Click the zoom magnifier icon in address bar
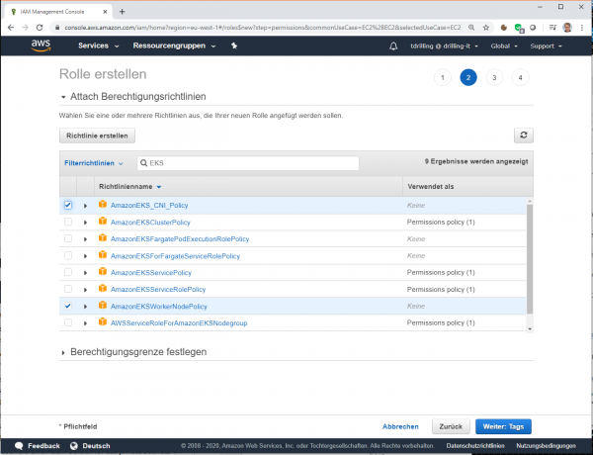 [x=471, y=28]
